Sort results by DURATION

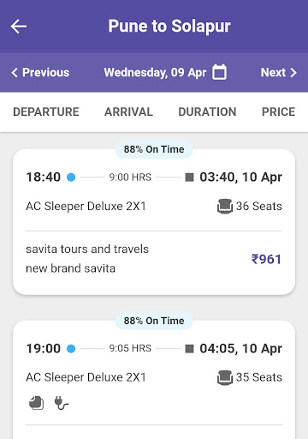point(207,111)
